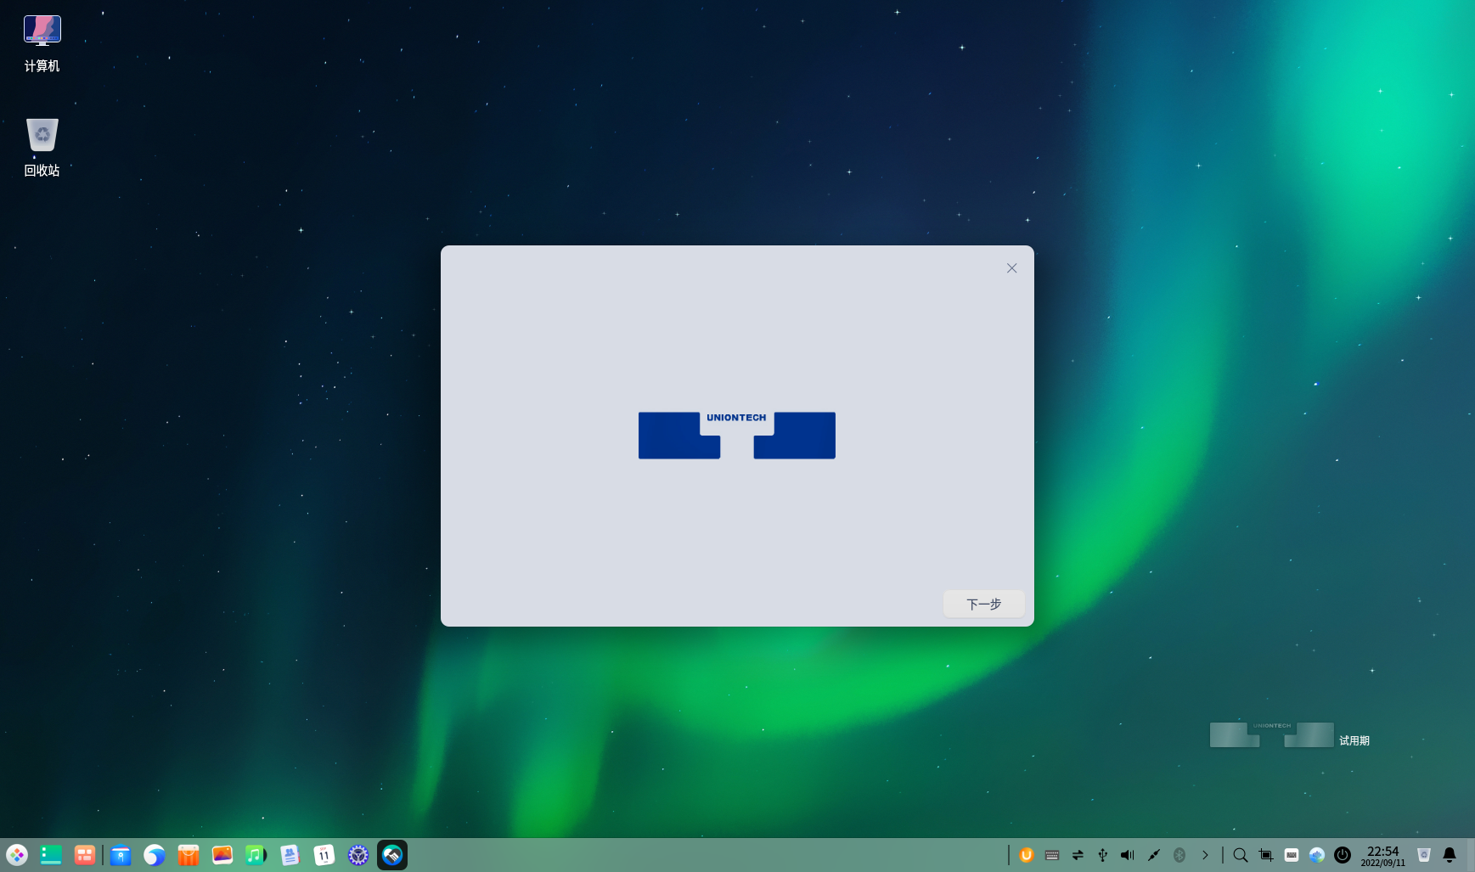The width and height of the screenshot is (1475, 872).
Task: Start the screenshot tool in the dock
Action: pos(1266,855)
